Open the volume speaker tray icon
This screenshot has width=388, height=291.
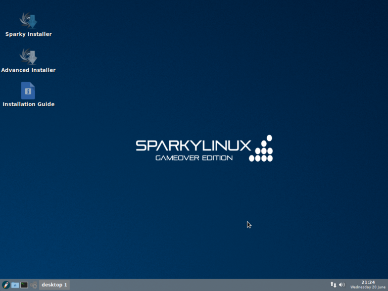[x=342, y=285]
